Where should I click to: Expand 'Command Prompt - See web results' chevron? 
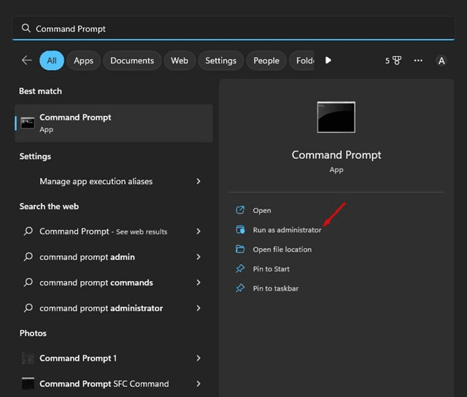(198, 231)
